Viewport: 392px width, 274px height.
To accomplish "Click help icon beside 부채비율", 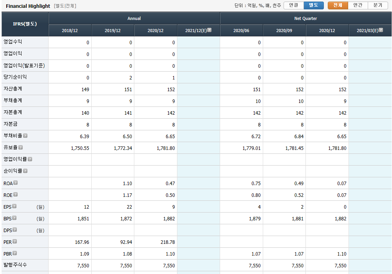I will (25, 135).
